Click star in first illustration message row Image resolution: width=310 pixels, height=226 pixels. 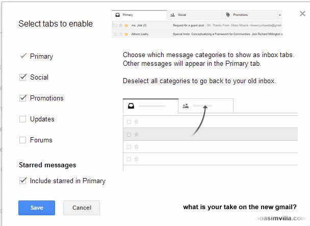(x=136, y=122)
